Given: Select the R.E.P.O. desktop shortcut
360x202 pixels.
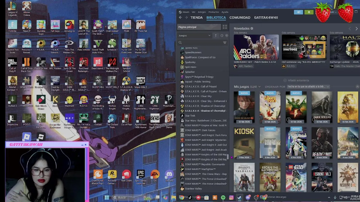Looking at the screenshot, I should (x=84, y=101).
